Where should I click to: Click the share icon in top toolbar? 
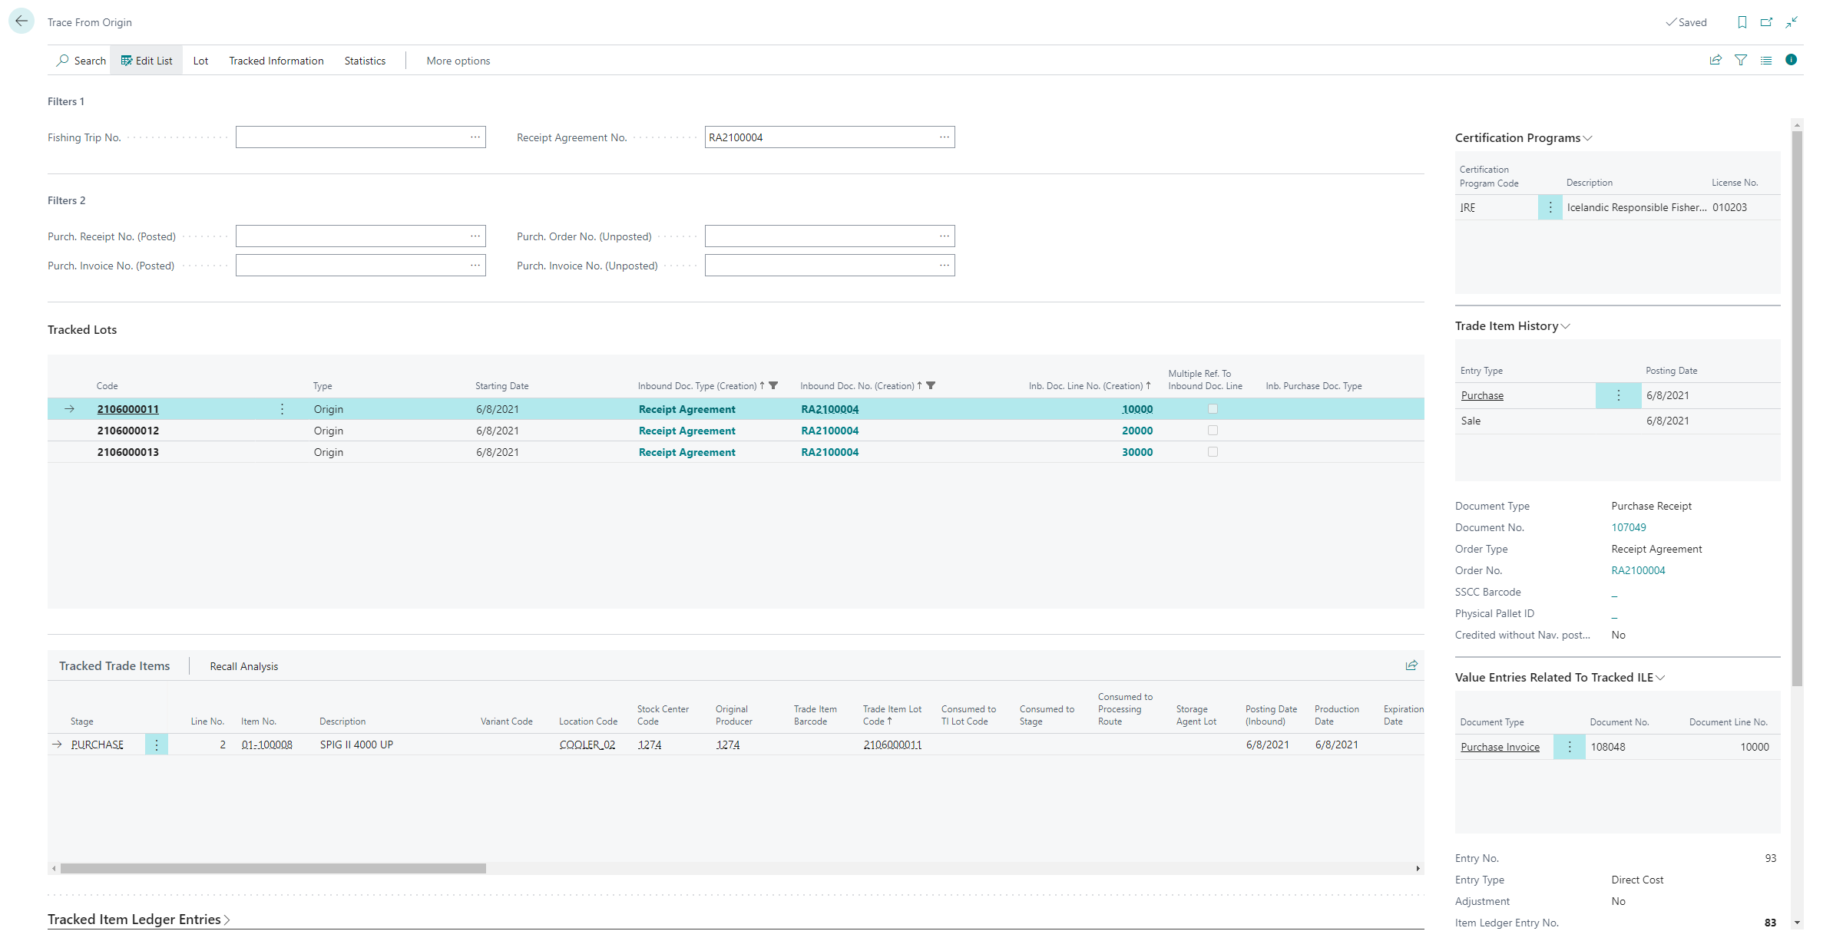pos(1715,60)
